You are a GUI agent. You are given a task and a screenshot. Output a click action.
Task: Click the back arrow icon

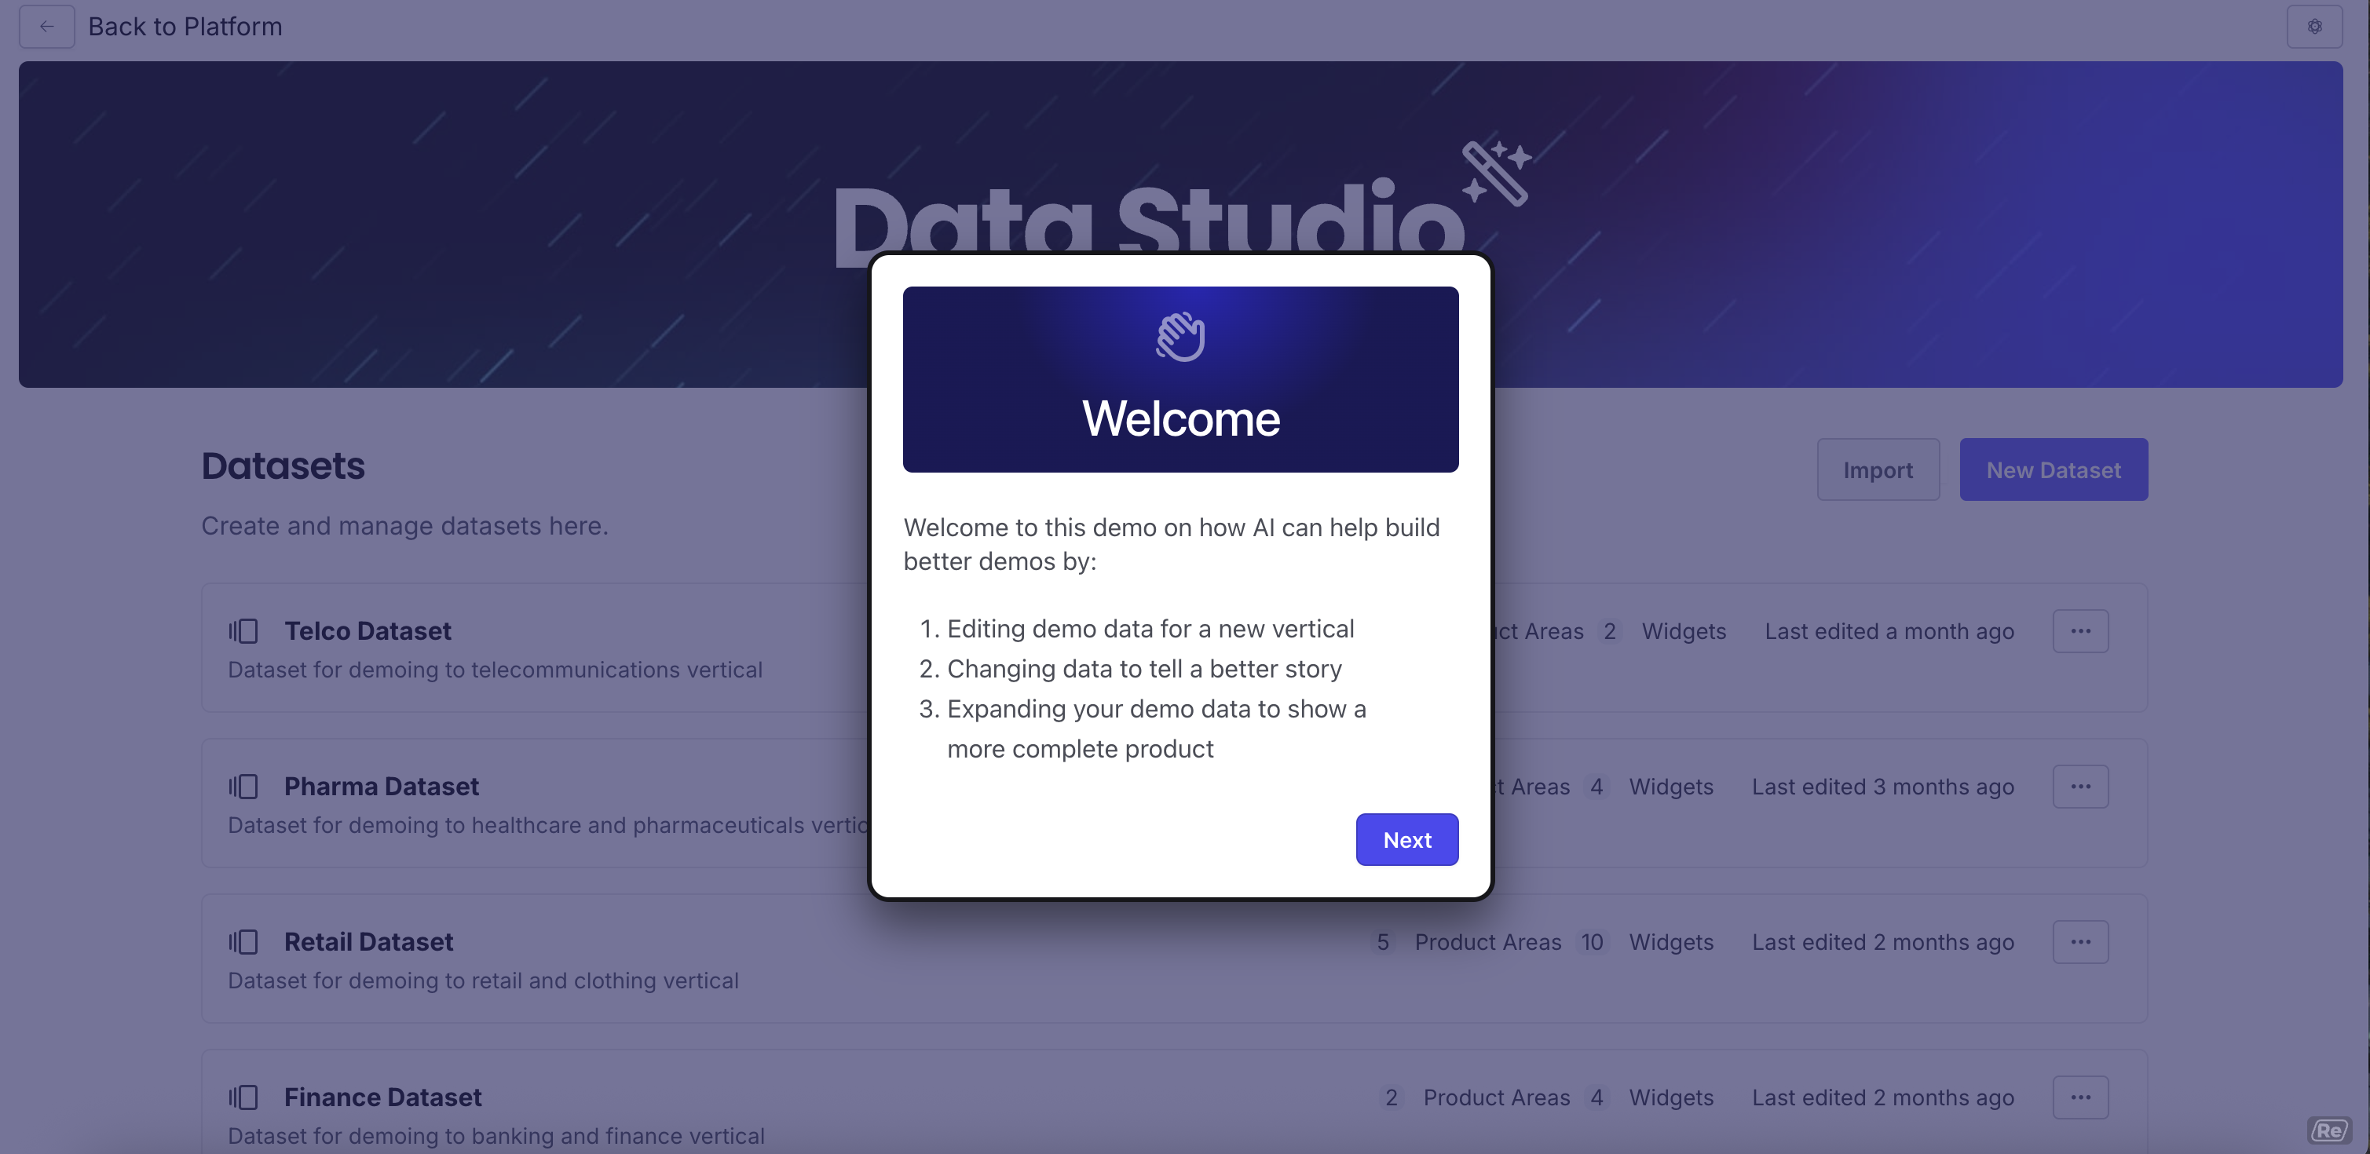(47, 27)
